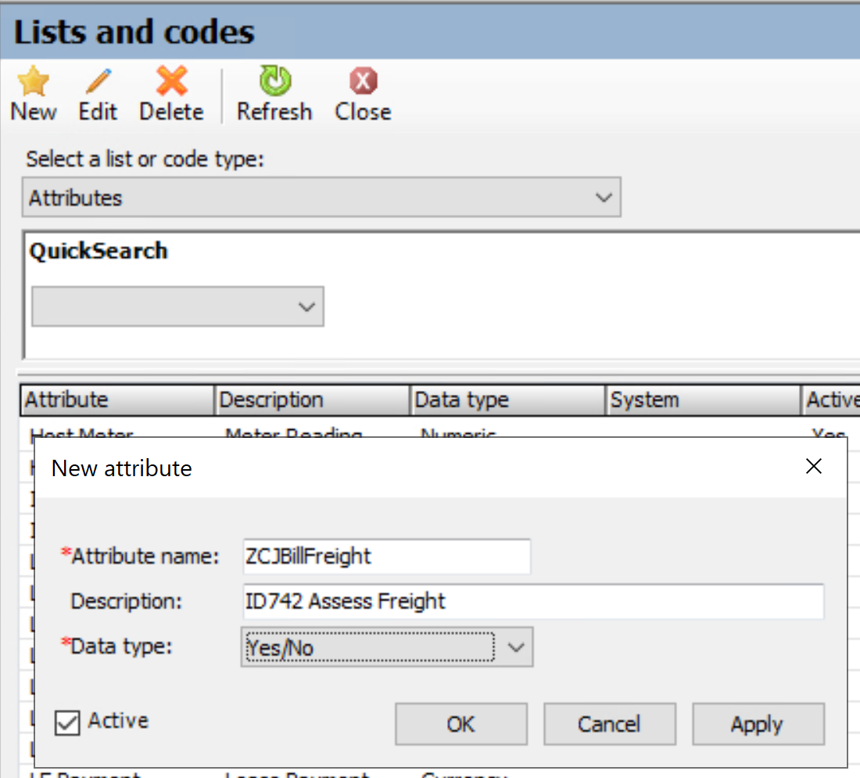Open the QuickSearch dropdown

177,307
